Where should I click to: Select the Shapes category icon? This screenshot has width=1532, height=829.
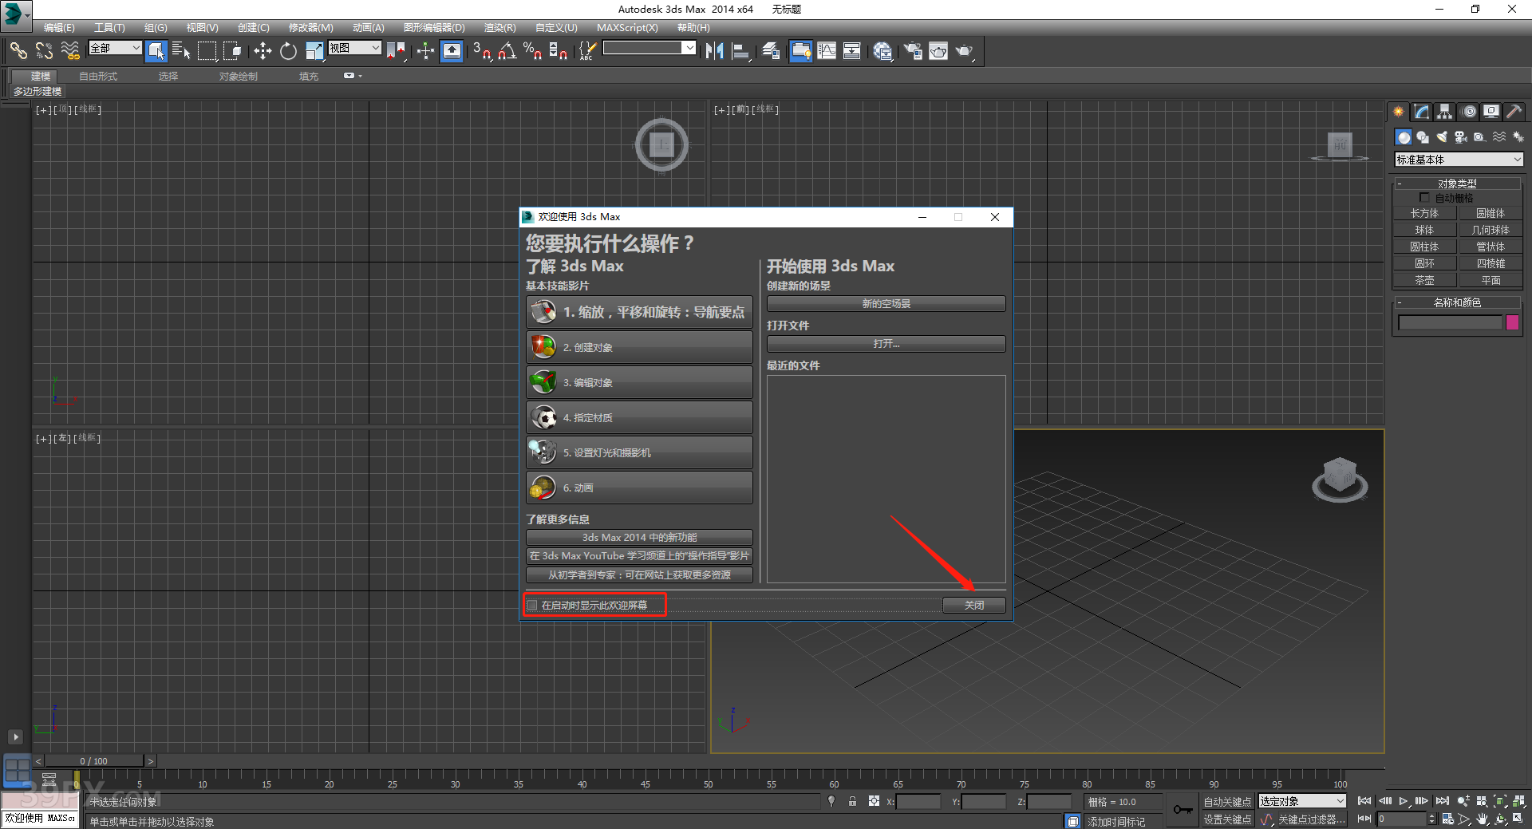click(1423, 137)
